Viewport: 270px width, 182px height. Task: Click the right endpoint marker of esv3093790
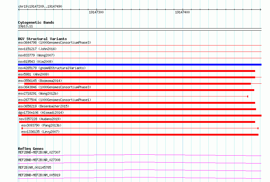tap(258, 128)
